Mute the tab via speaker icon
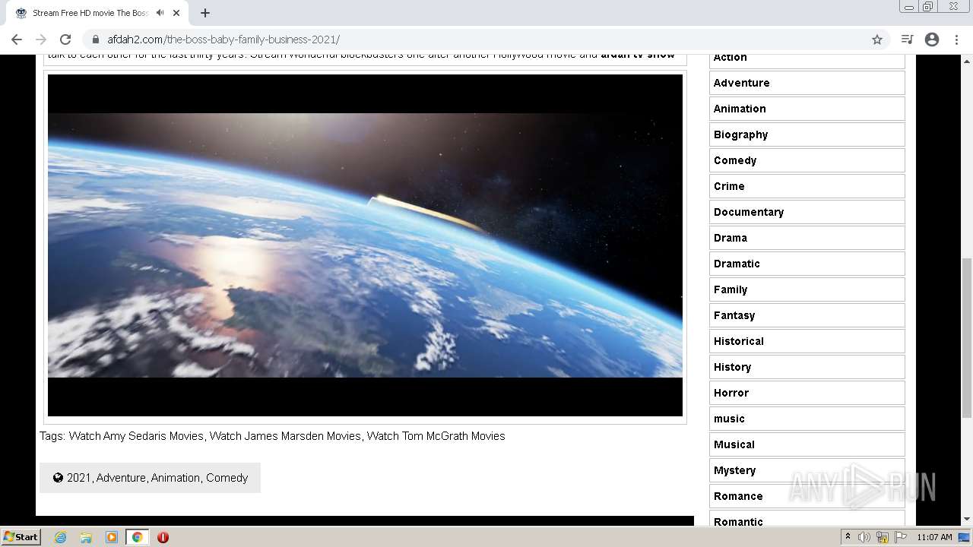973x547 pixels. tap(160, 13)
